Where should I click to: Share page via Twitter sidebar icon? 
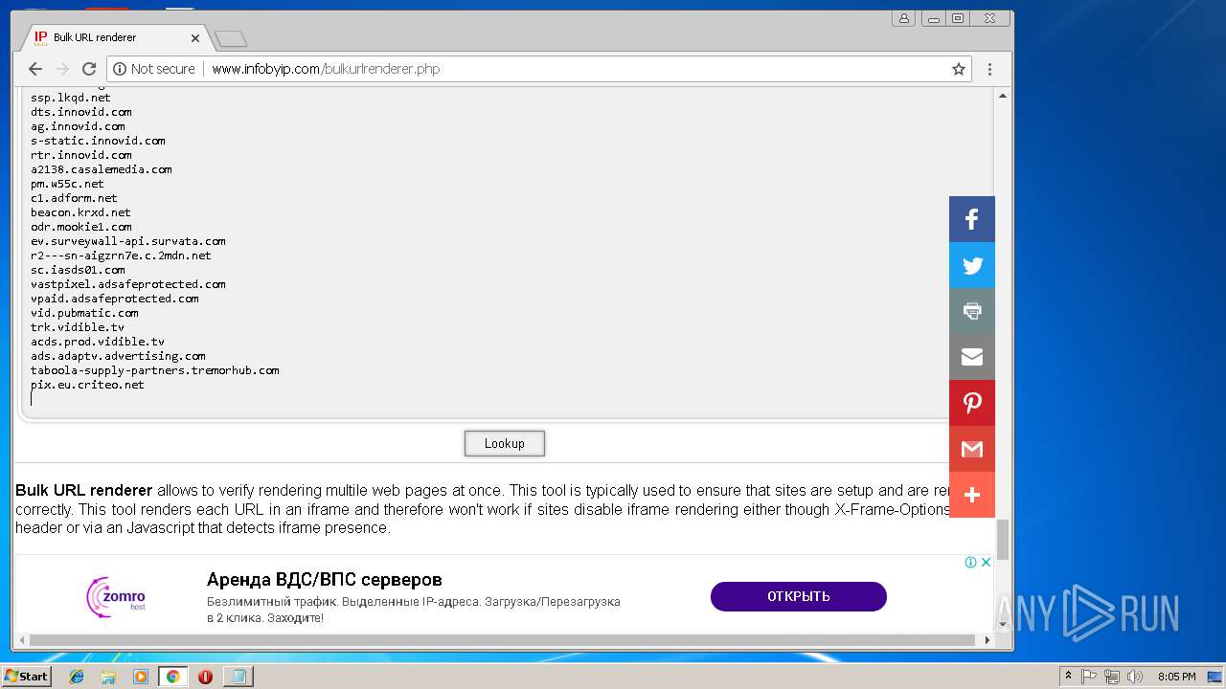972,265
